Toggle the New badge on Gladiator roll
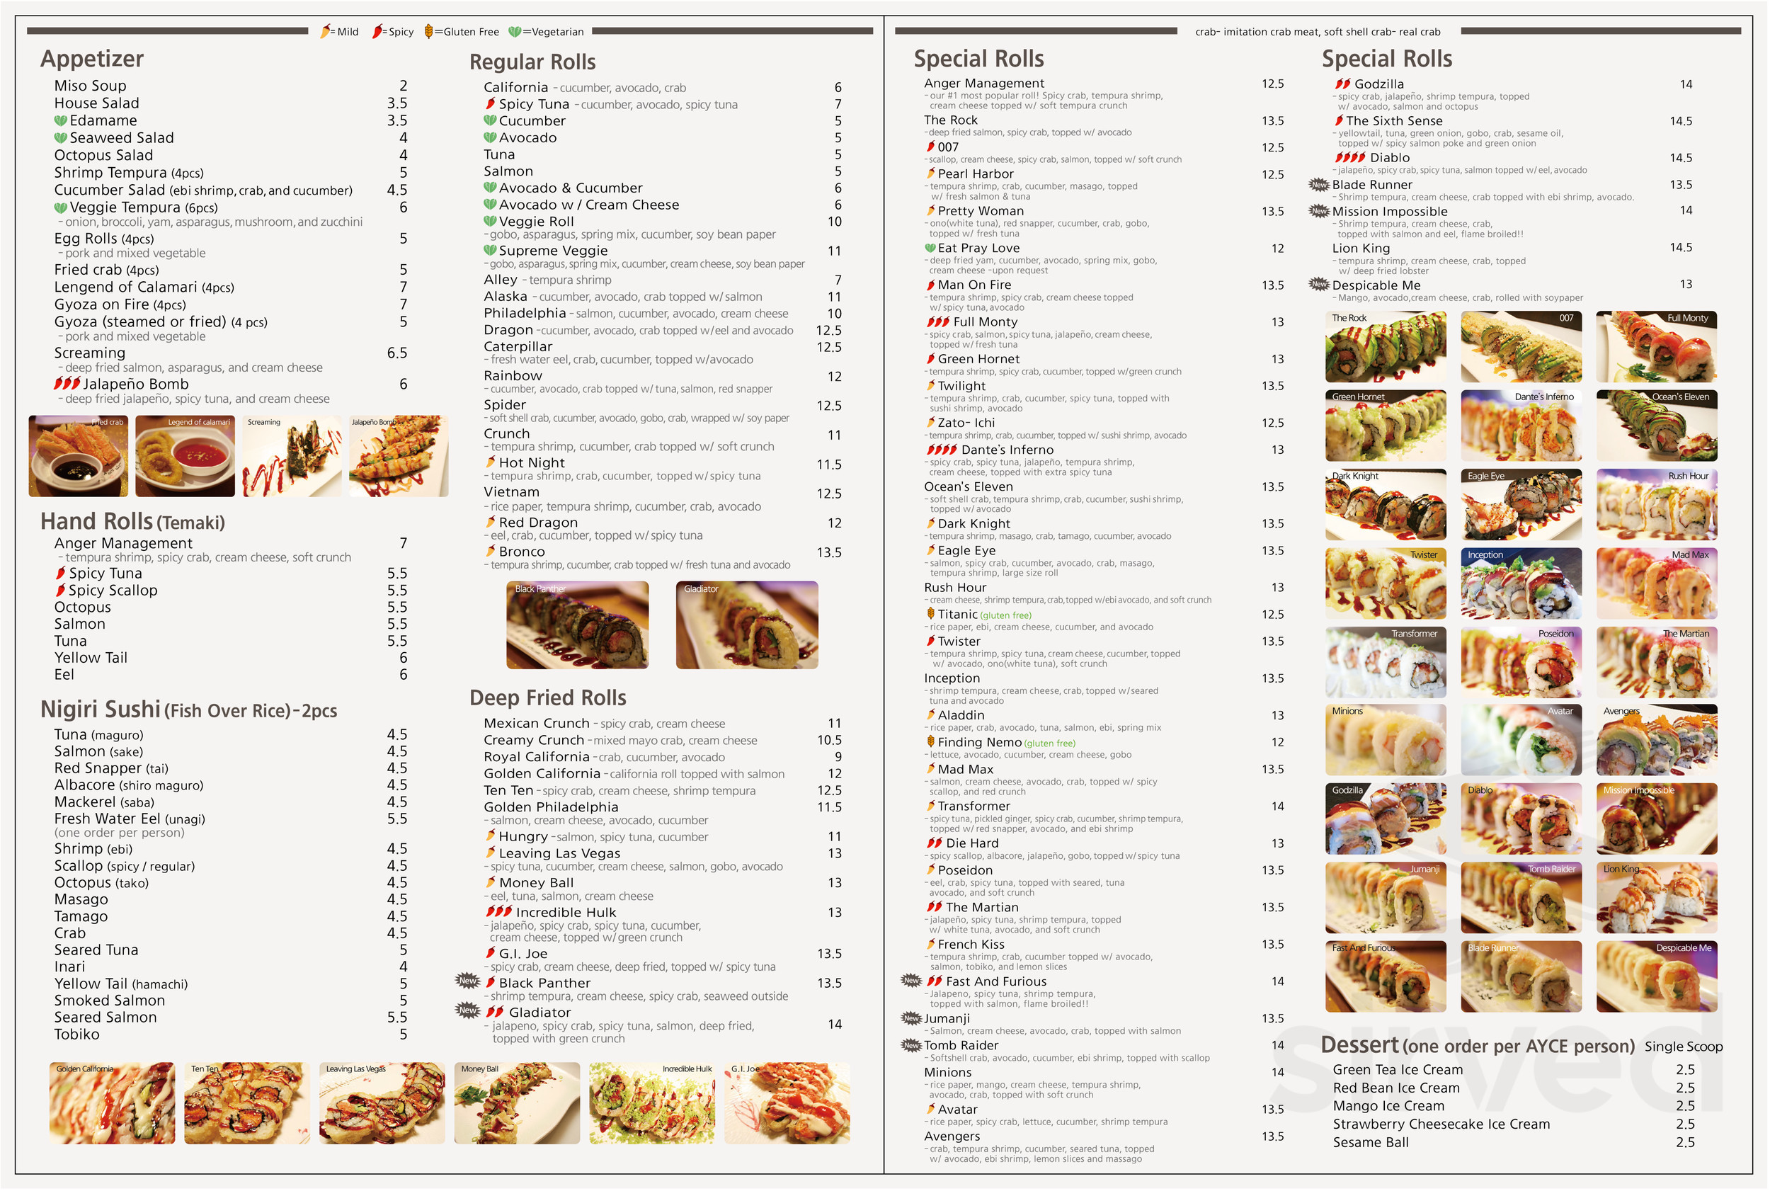Viewport: 1770px width, 1191px height. 469,1013
